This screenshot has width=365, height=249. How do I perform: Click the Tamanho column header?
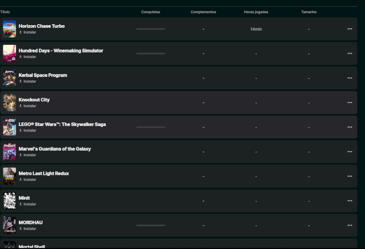click(308, 12)
